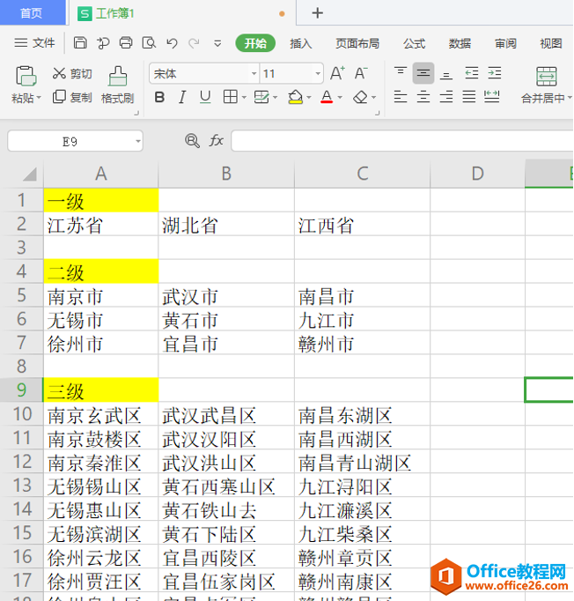574x601 pixels.
Task: Click distributed alignment icon
Action: click(491, 97)
